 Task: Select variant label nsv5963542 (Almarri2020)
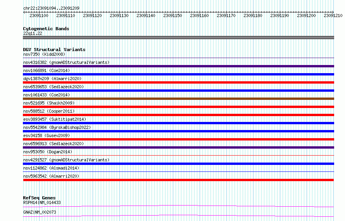point(51,176)
